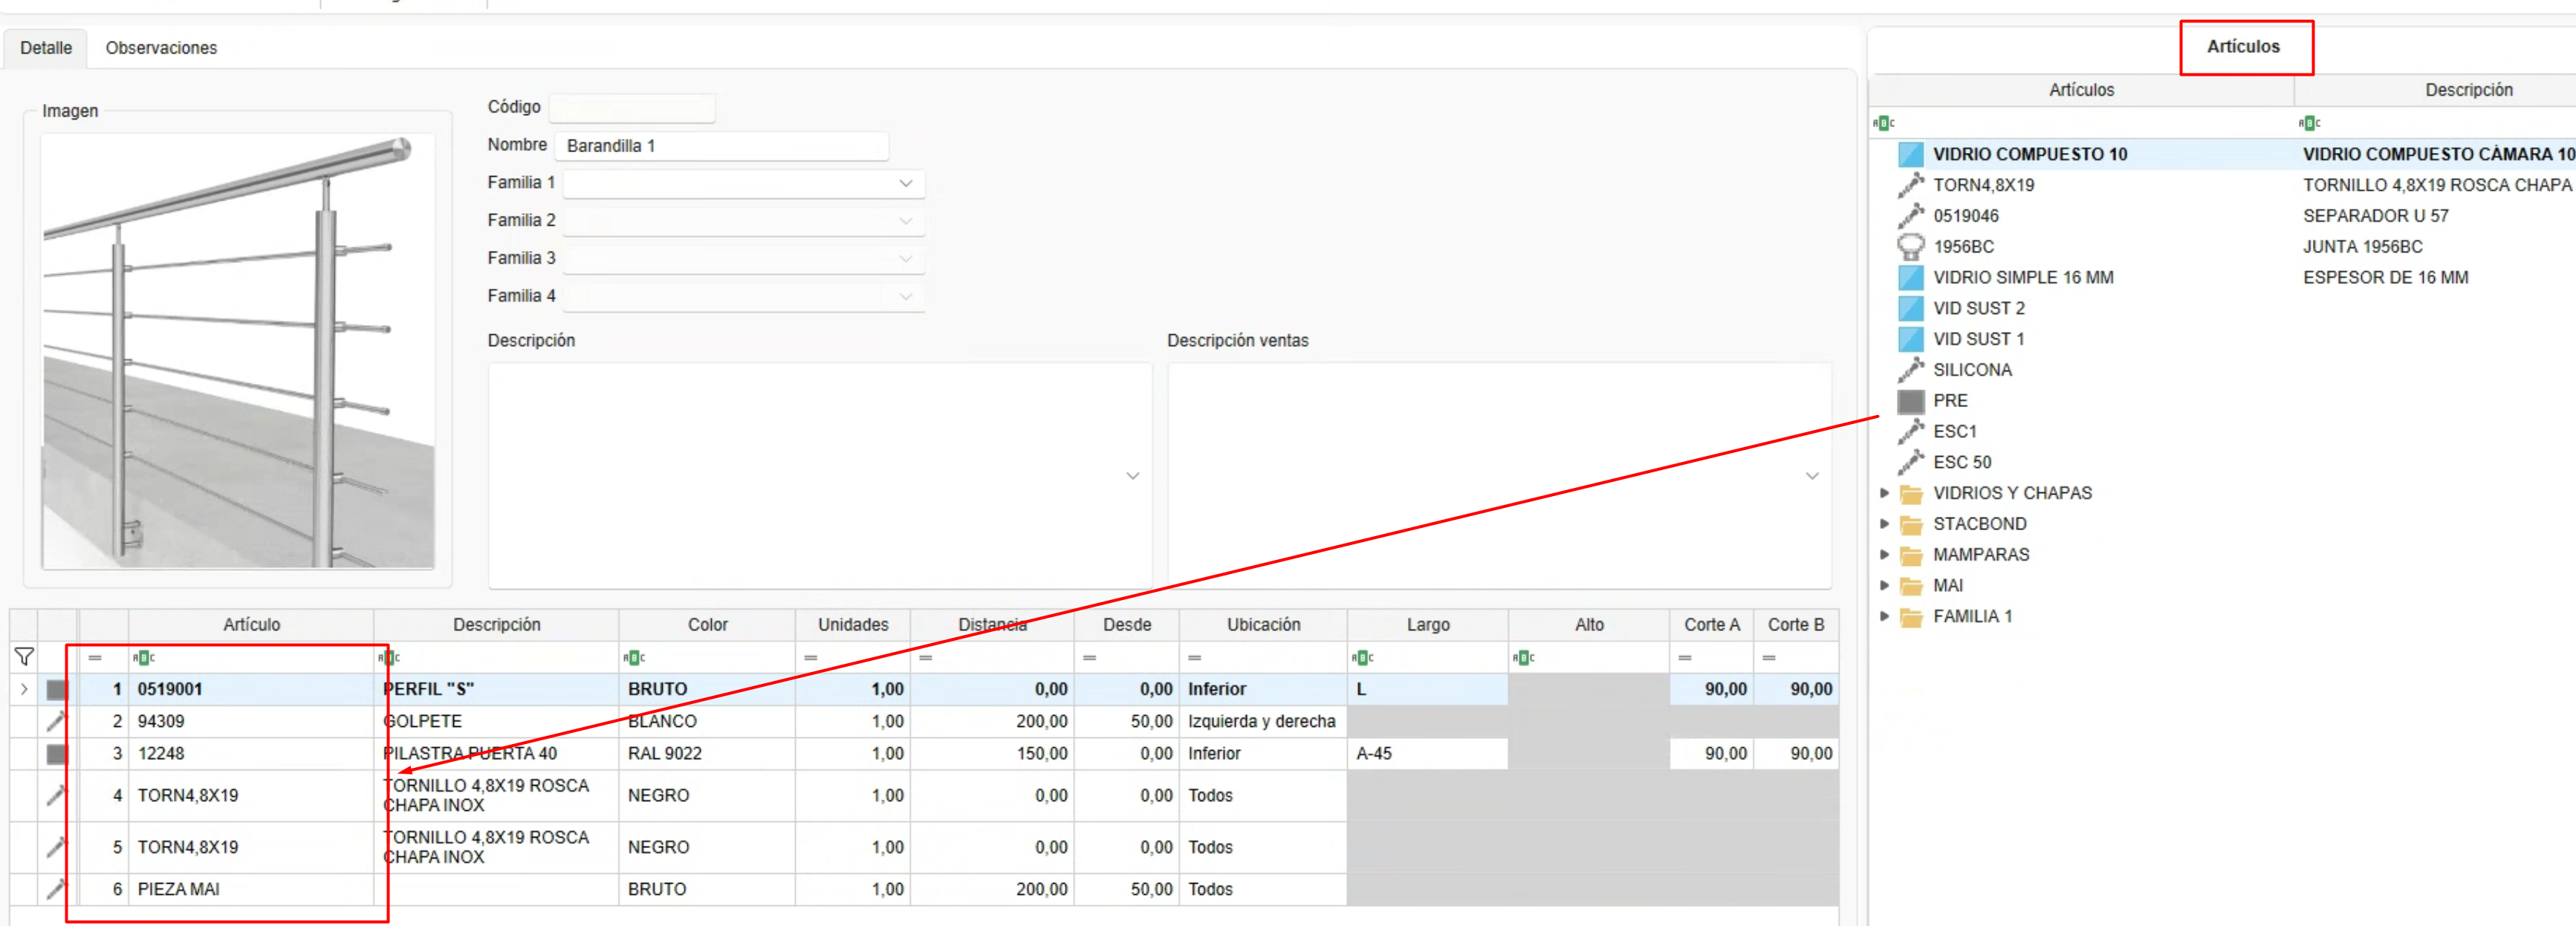Expand the MAMPARAS tree node

[1884, 555]
